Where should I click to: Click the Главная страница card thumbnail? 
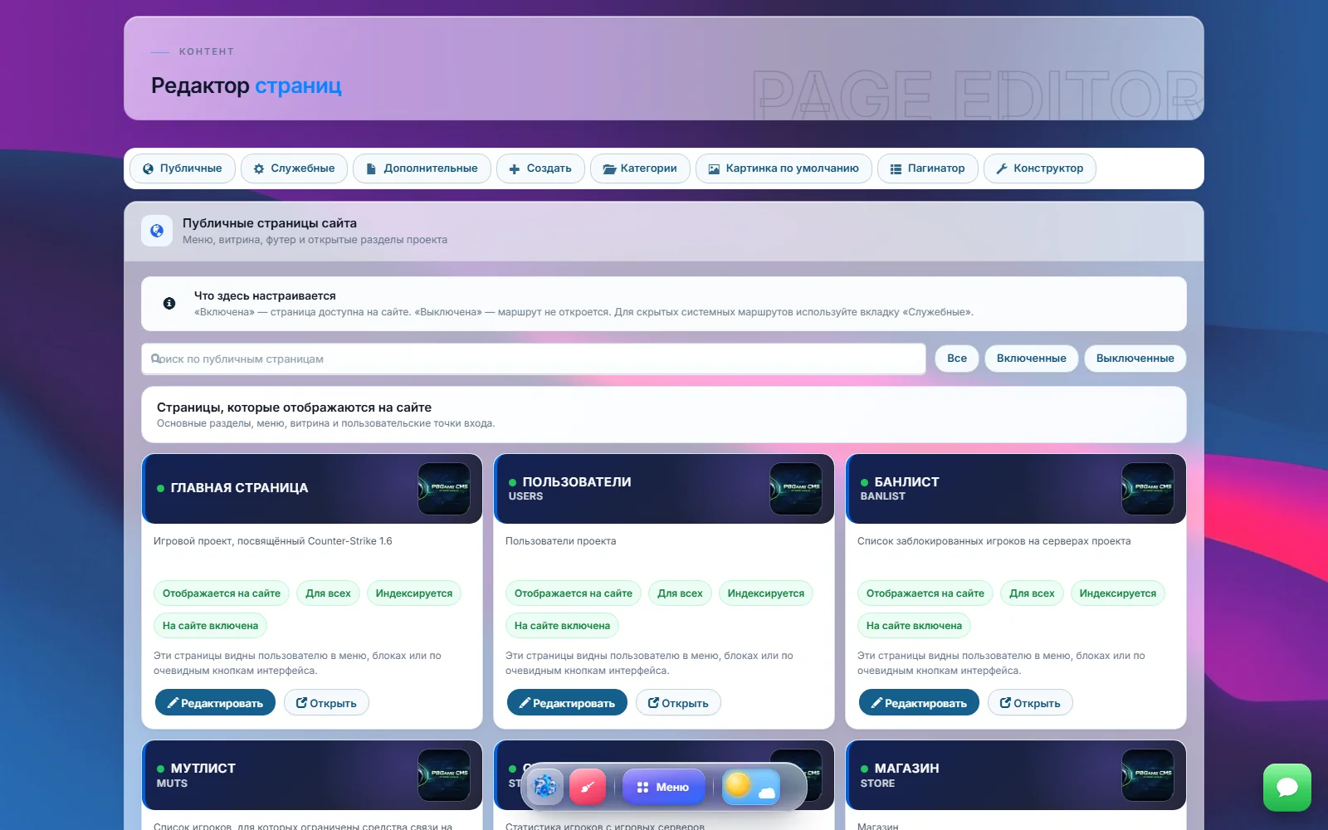[x=444, y=489]
